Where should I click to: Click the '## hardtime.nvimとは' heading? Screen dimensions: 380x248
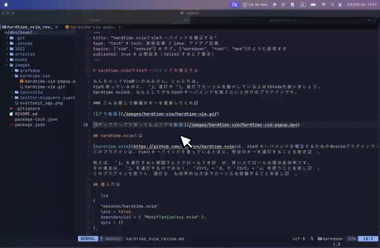pyautogui.click(x=118, y=136)
